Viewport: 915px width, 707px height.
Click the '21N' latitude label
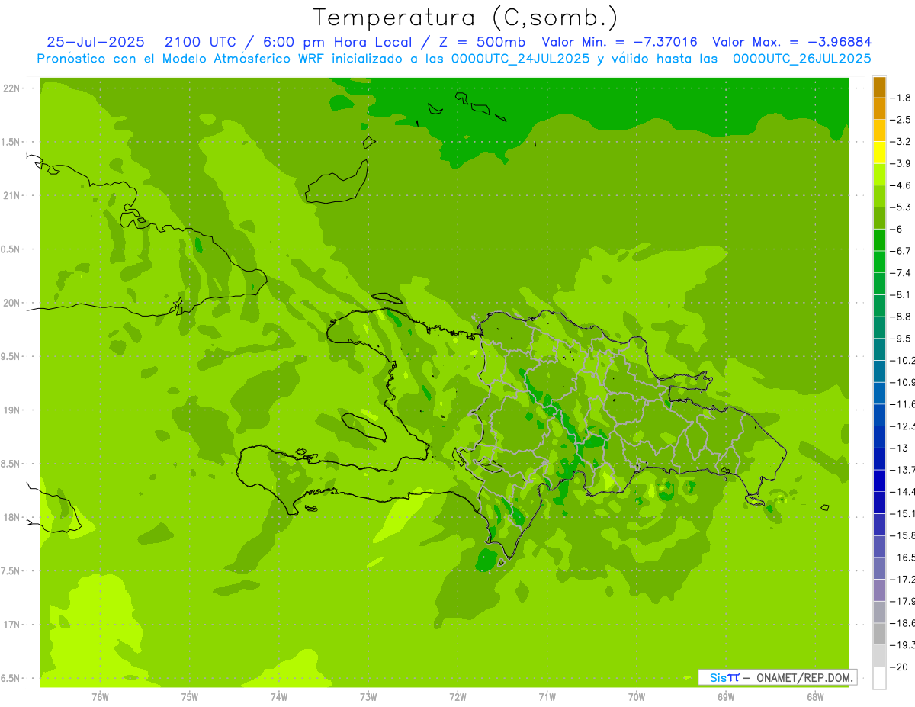pyautogui.click(x=13, y=195)
